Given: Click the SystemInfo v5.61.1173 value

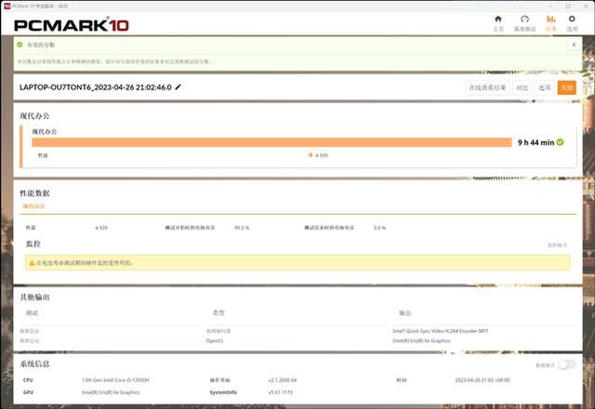Looking at the screenshot, I should click(x=281, y=392).
